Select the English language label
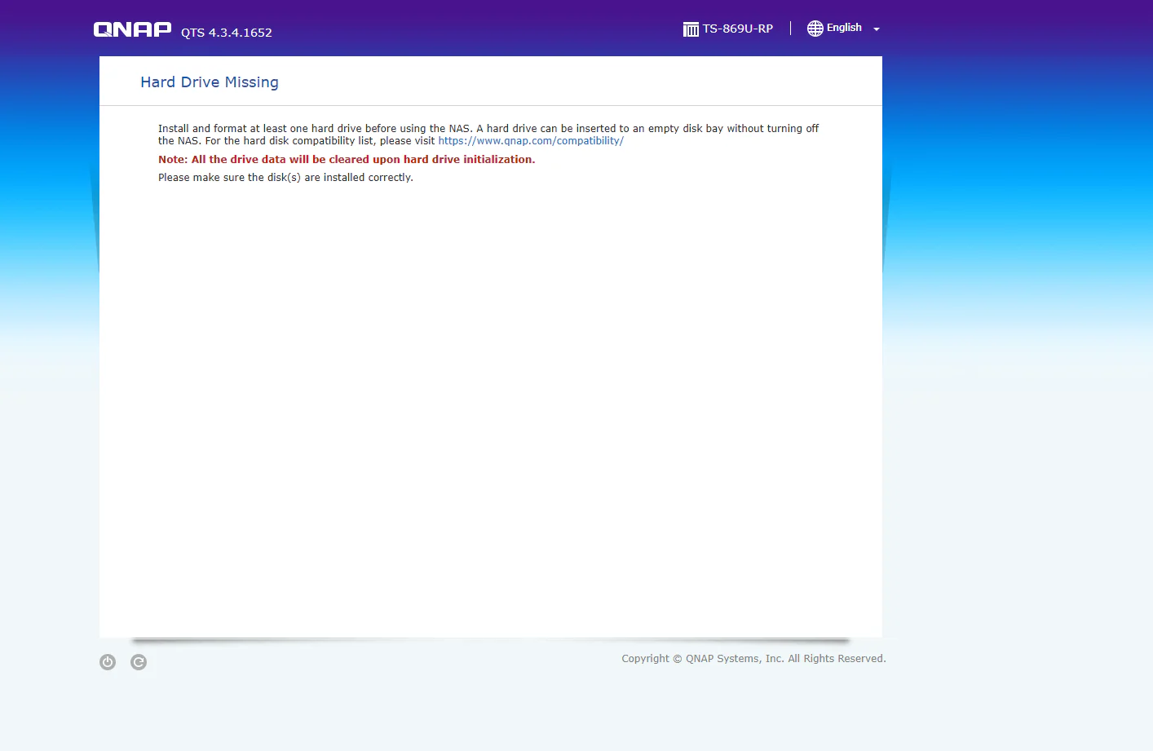 point(844,28)
